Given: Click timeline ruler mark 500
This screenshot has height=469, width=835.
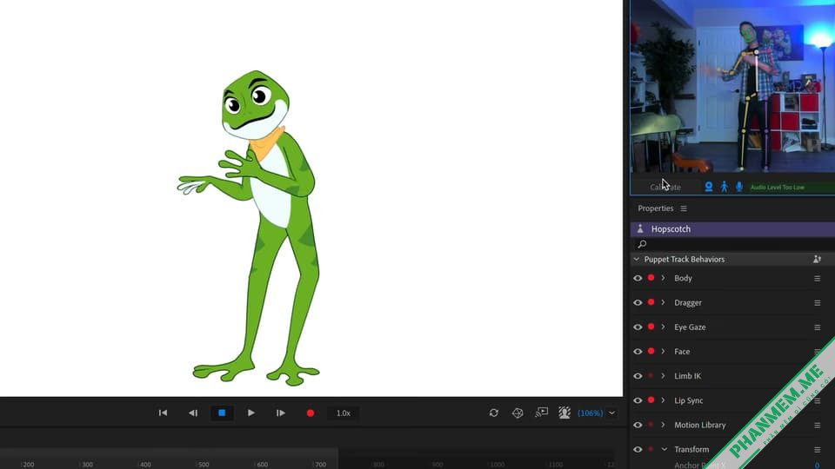Looking at the screenshot, I should 204,464.
